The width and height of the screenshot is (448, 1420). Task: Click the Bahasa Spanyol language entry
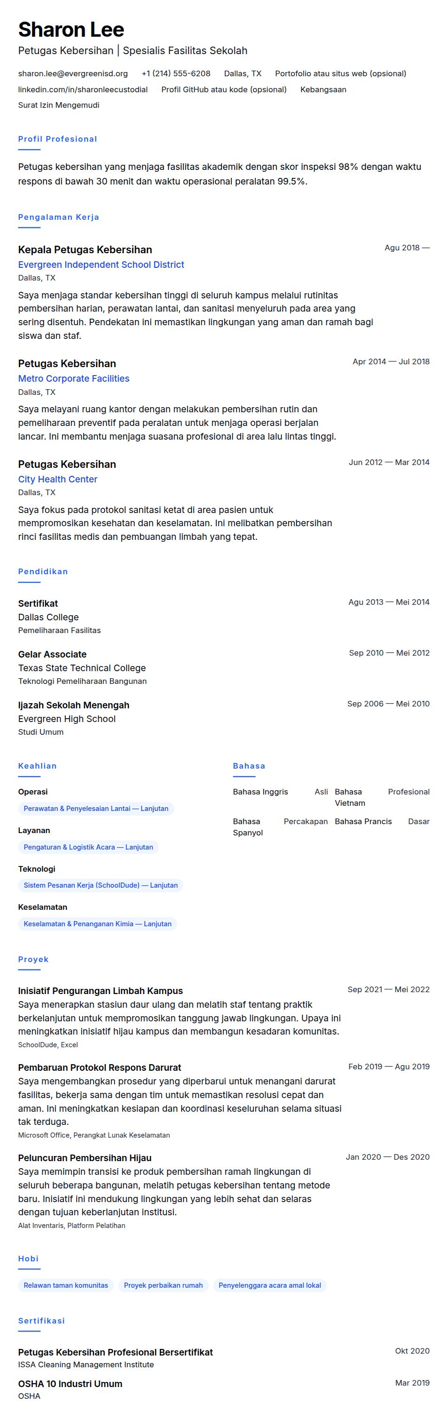point(280,827)
